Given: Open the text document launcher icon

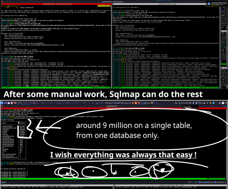Looking at the screenshot, I should click(x=12, y=103).
